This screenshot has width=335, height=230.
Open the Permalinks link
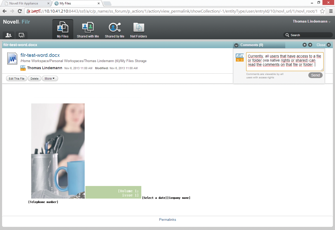tap(167, 220)
